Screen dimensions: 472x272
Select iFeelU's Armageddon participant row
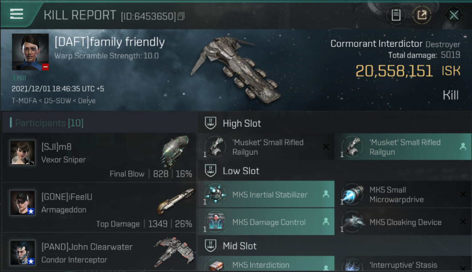pos(99,207)
